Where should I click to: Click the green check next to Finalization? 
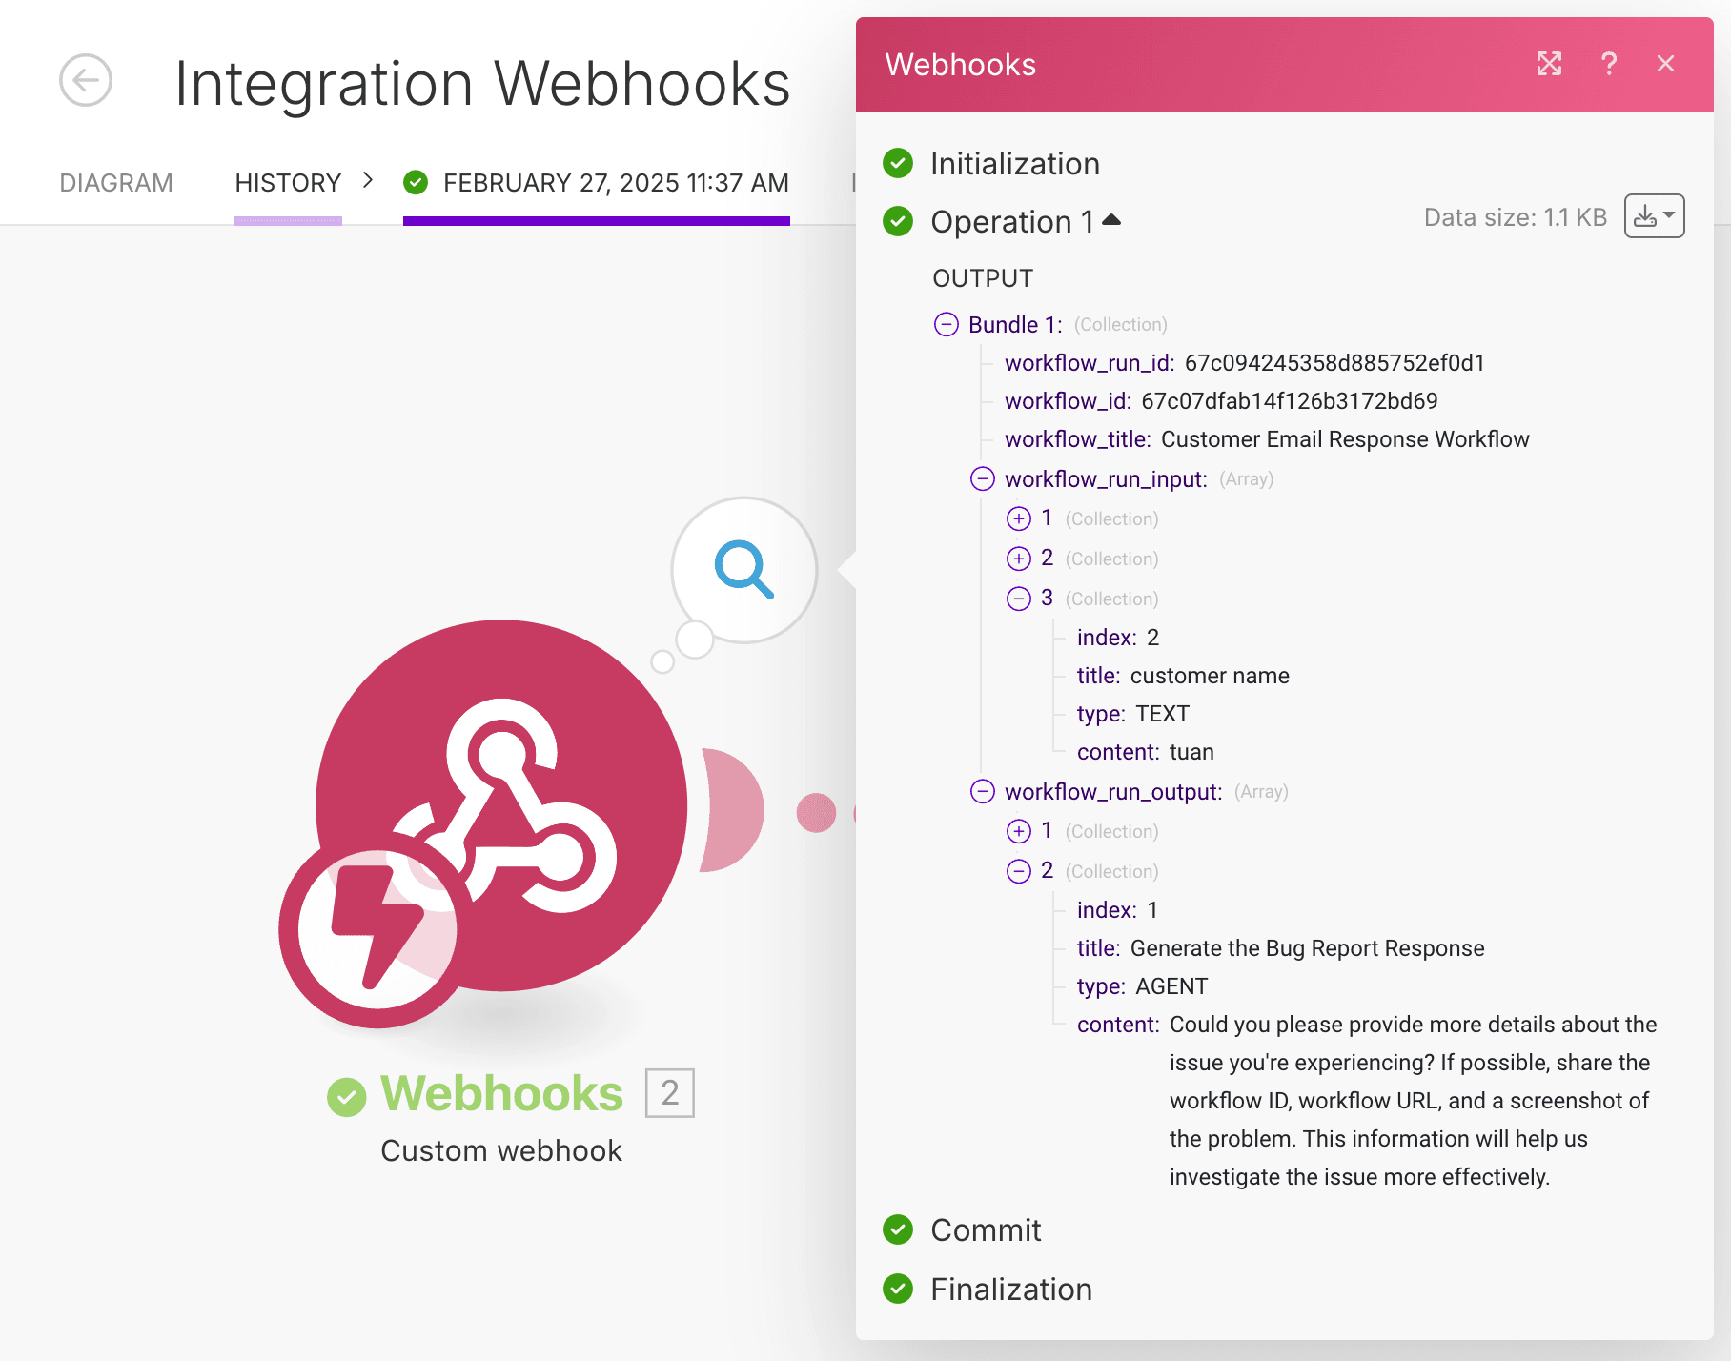898,1290
